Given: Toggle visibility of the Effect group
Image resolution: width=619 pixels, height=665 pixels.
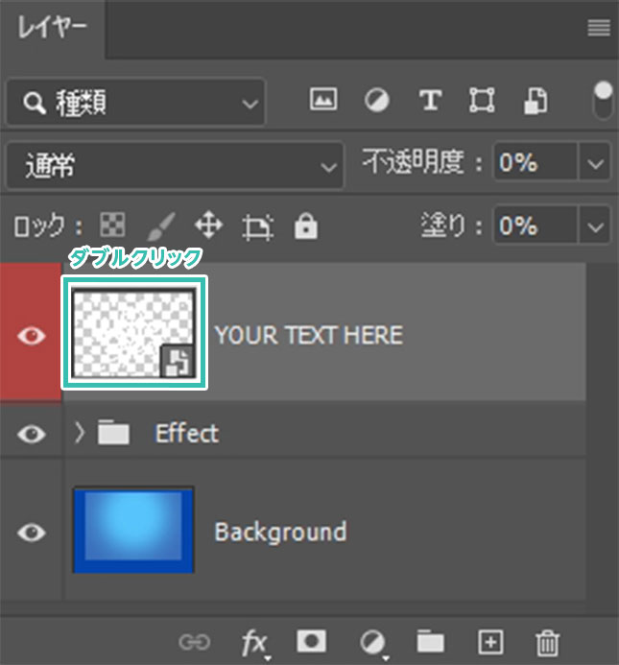Looking at the screenshot, I should (32, 434).
